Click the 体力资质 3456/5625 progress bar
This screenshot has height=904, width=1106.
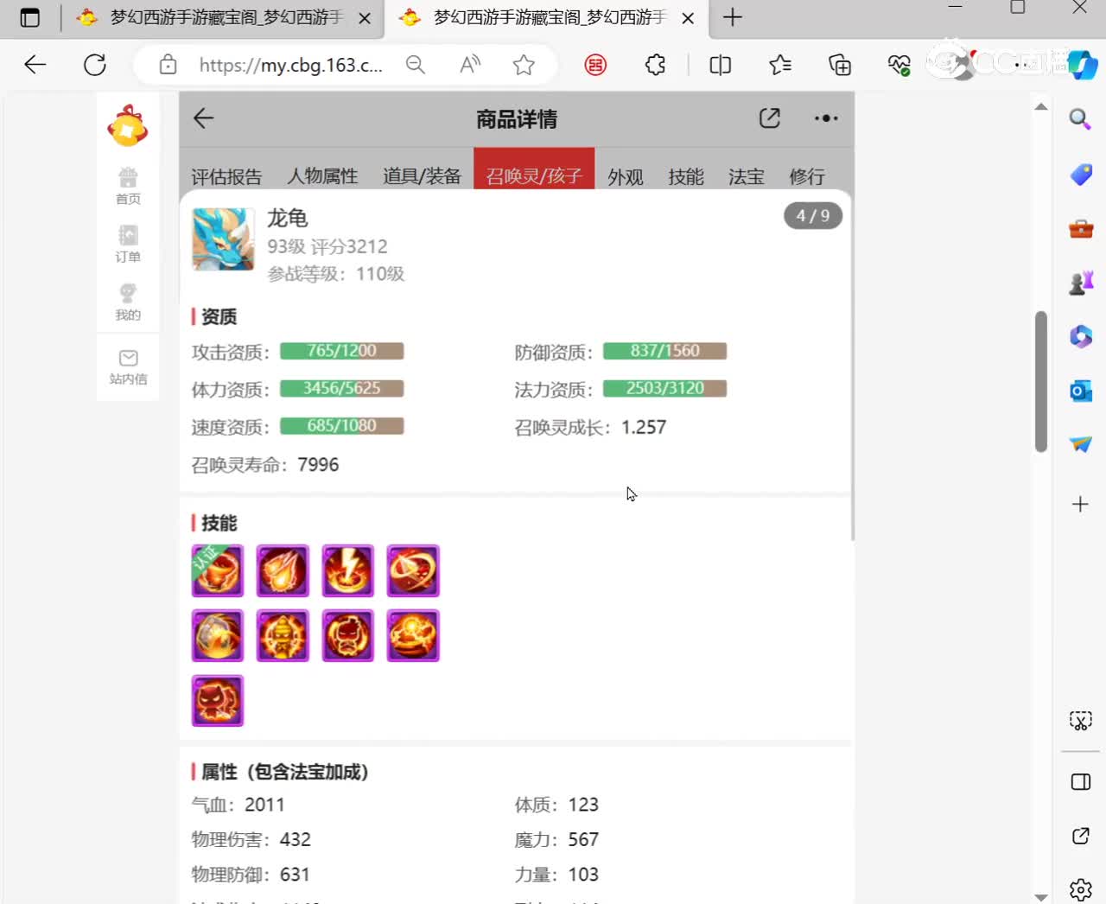(342, 388)
